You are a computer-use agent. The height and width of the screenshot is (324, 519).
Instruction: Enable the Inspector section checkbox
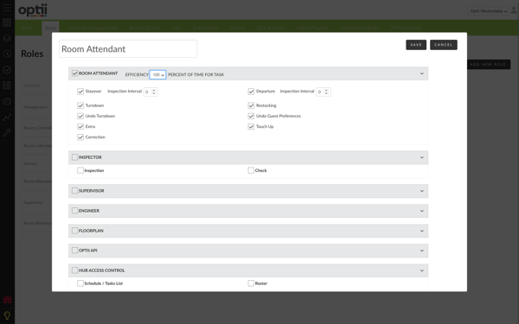click(74, 157)
